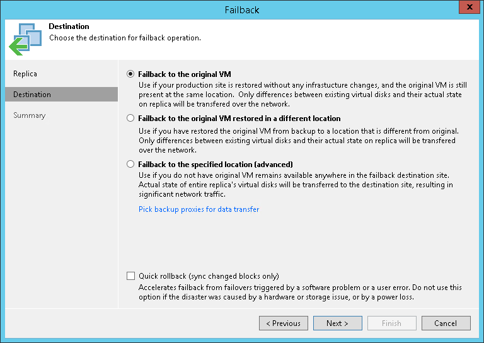The width and height of the screenshot is (484, 343).
Task: Click the Next button
Action: click(x=337, y=323)
